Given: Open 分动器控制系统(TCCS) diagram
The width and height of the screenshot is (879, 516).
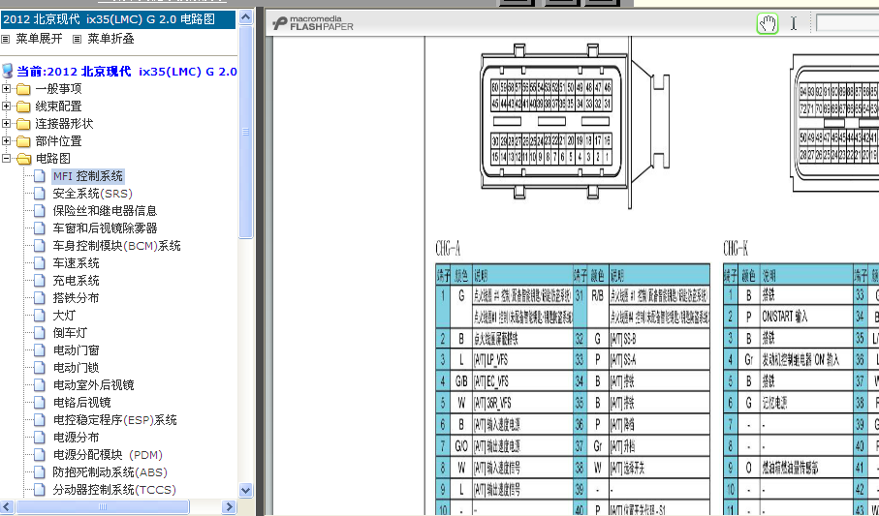Looking at the screenshot, I should [114, 490].
